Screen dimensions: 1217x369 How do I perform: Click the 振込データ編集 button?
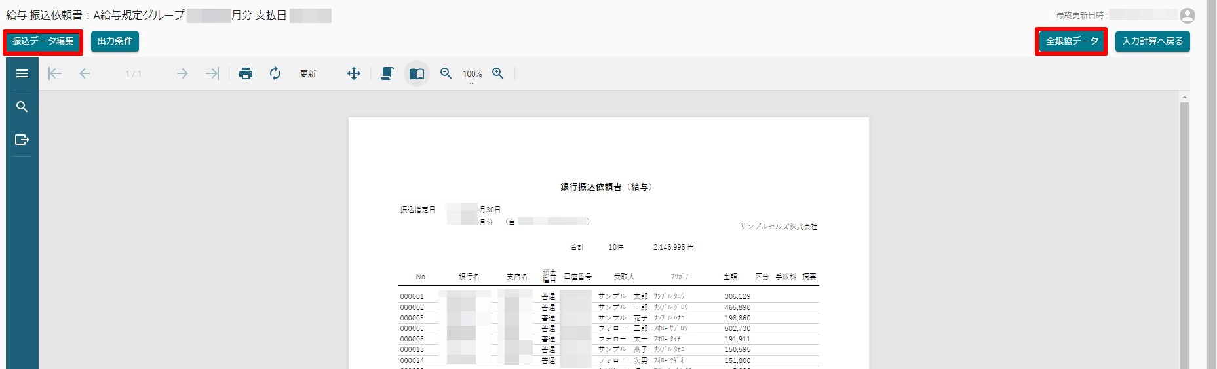(43, 41)
